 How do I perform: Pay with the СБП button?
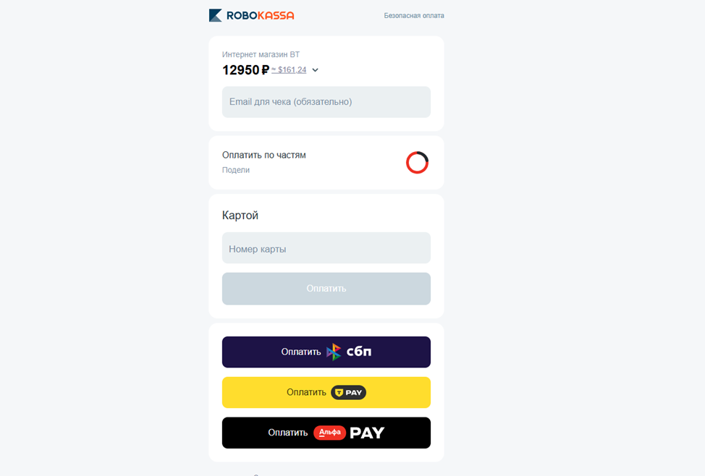[x=326, y=352]
